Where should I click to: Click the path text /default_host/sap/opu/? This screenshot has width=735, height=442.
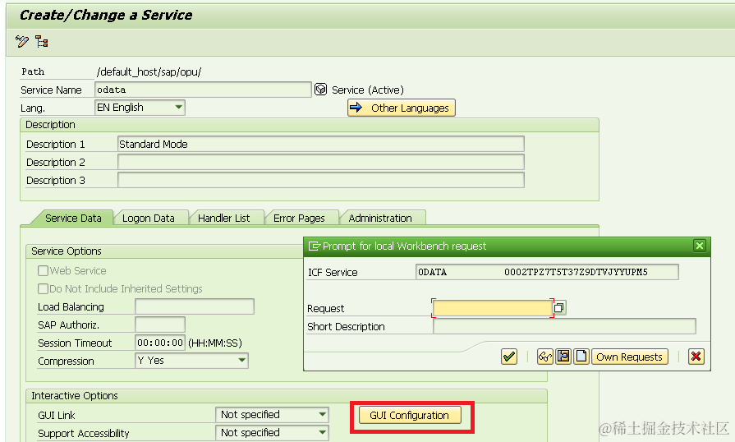point(149,71)
